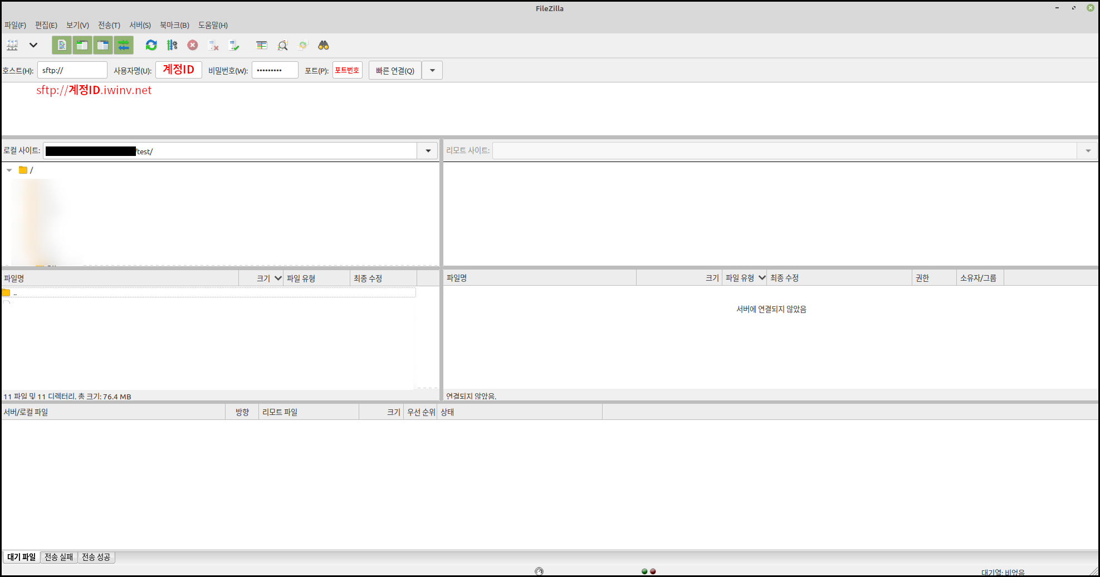
Task: Click the 로컬 사이트 path field
Action: [230, 151]
